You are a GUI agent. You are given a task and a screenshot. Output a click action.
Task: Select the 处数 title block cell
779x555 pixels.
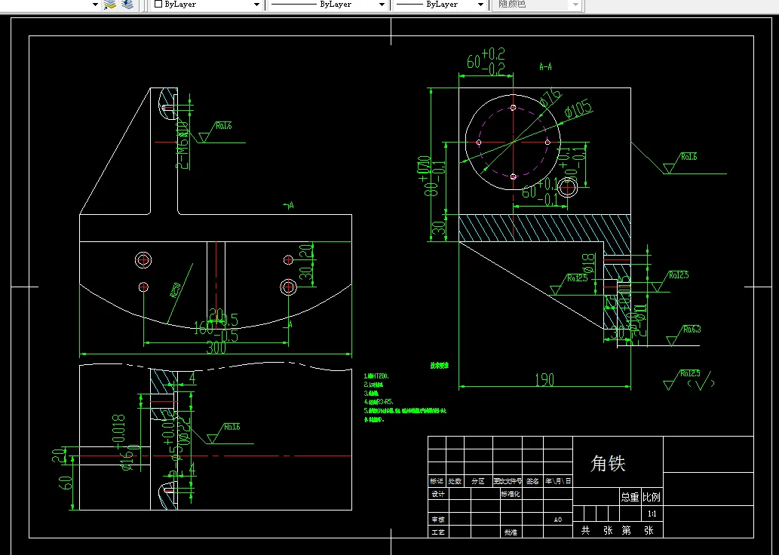[455, 481]
